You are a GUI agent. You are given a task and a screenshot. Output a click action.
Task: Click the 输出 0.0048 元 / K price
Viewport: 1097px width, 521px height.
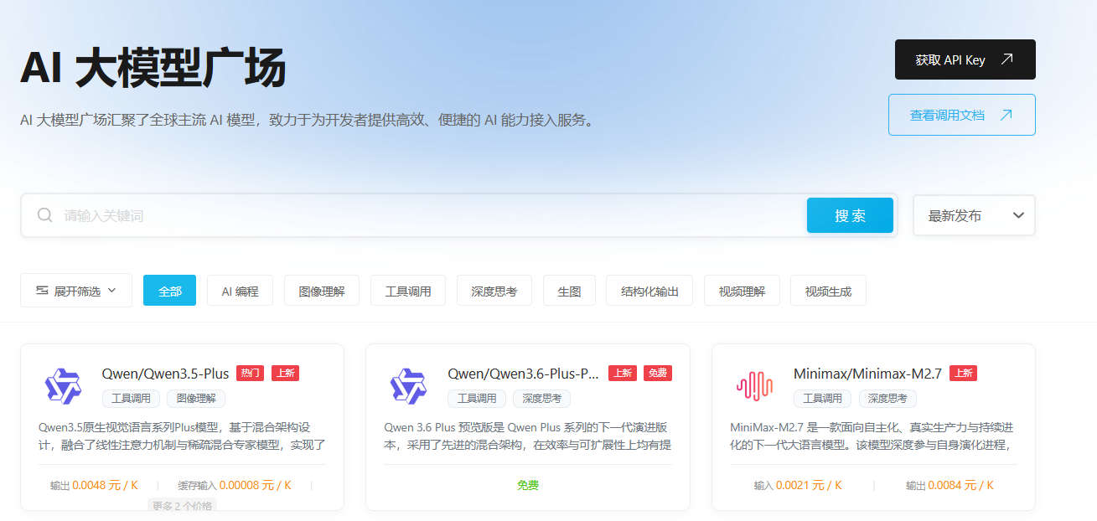94,485
